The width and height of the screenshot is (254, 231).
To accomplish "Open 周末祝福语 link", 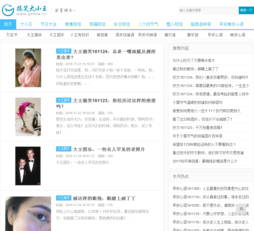I will click(x=125, y=35).
